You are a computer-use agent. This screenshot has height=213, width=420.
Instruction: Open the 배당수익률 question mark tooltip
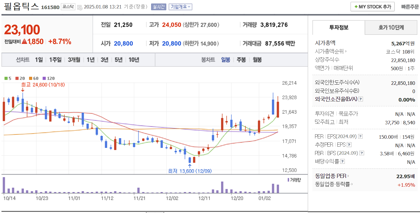(x=342, y=161)
